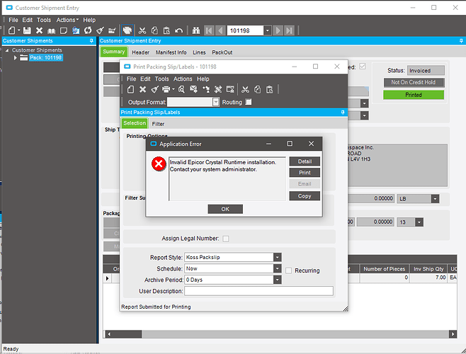
Task: Click the Undo arrow icon in main toolbar
Action: (x=178, y=30)
